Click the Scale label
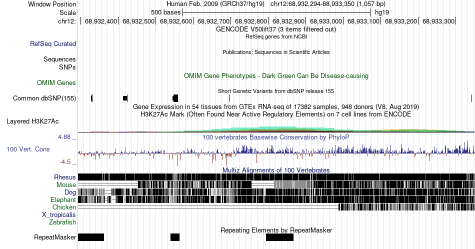The height and width of the screenshot is (249, 475). [67, 12]
